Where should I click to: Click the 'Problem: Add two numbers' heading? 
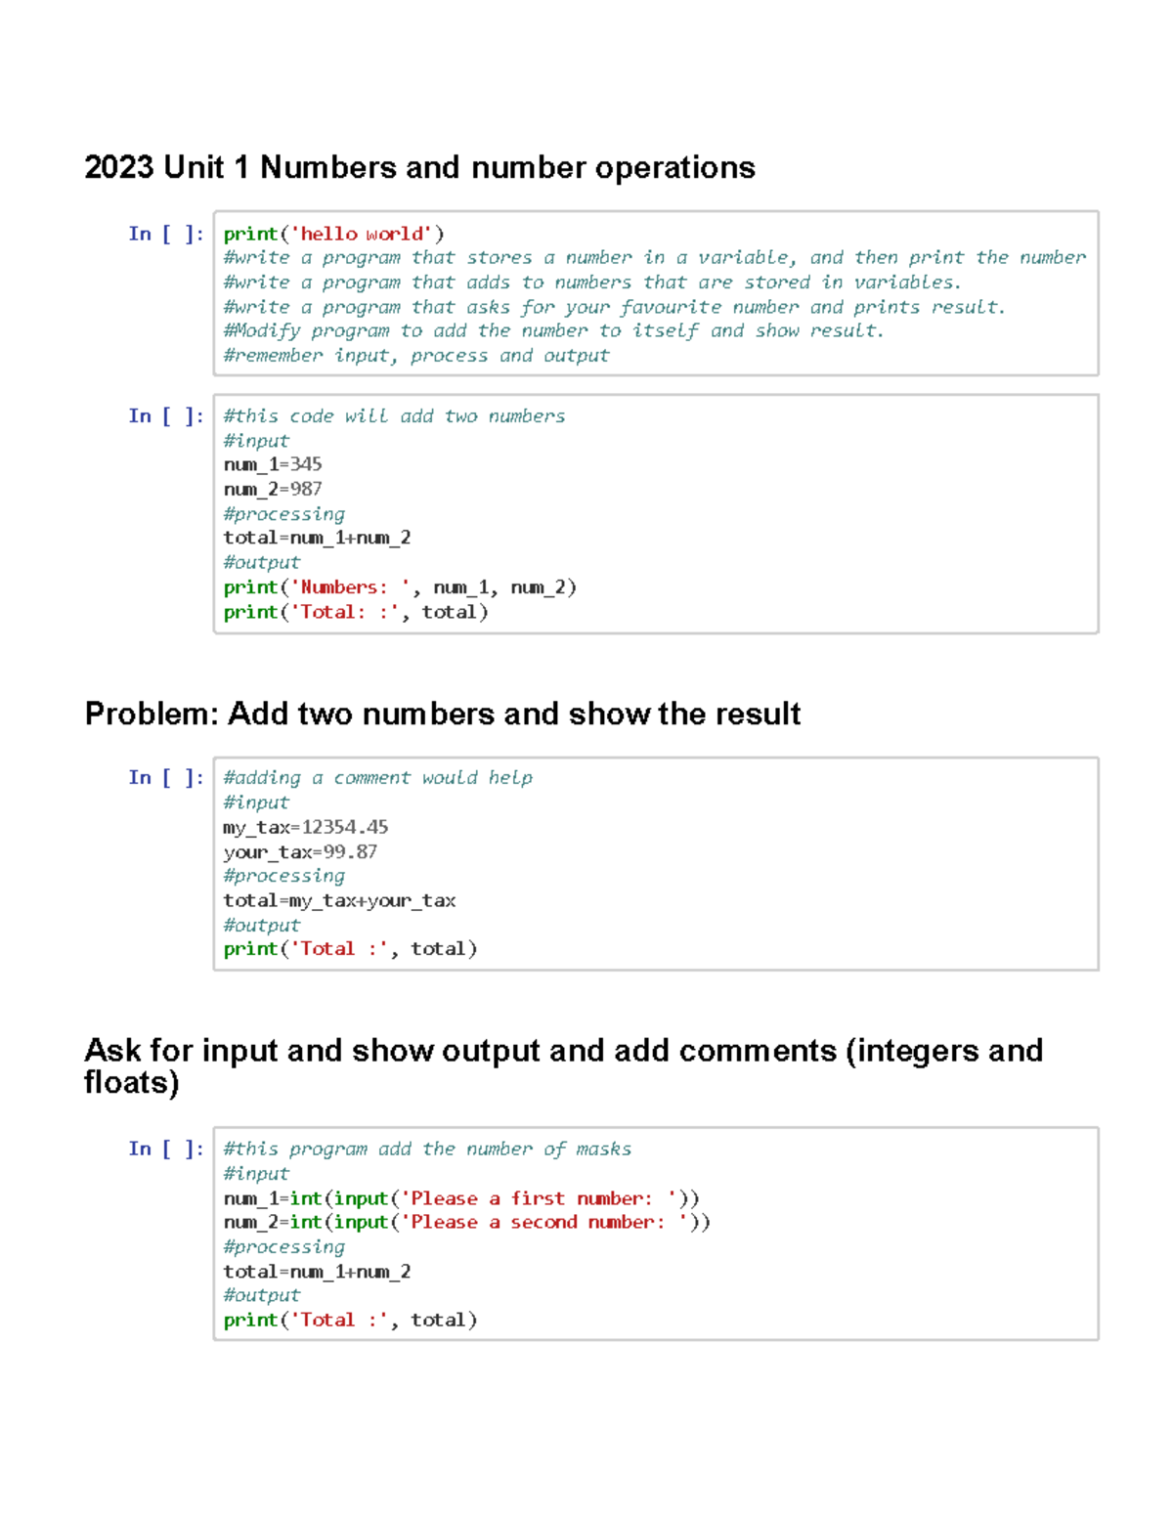(x=443, y=714)
